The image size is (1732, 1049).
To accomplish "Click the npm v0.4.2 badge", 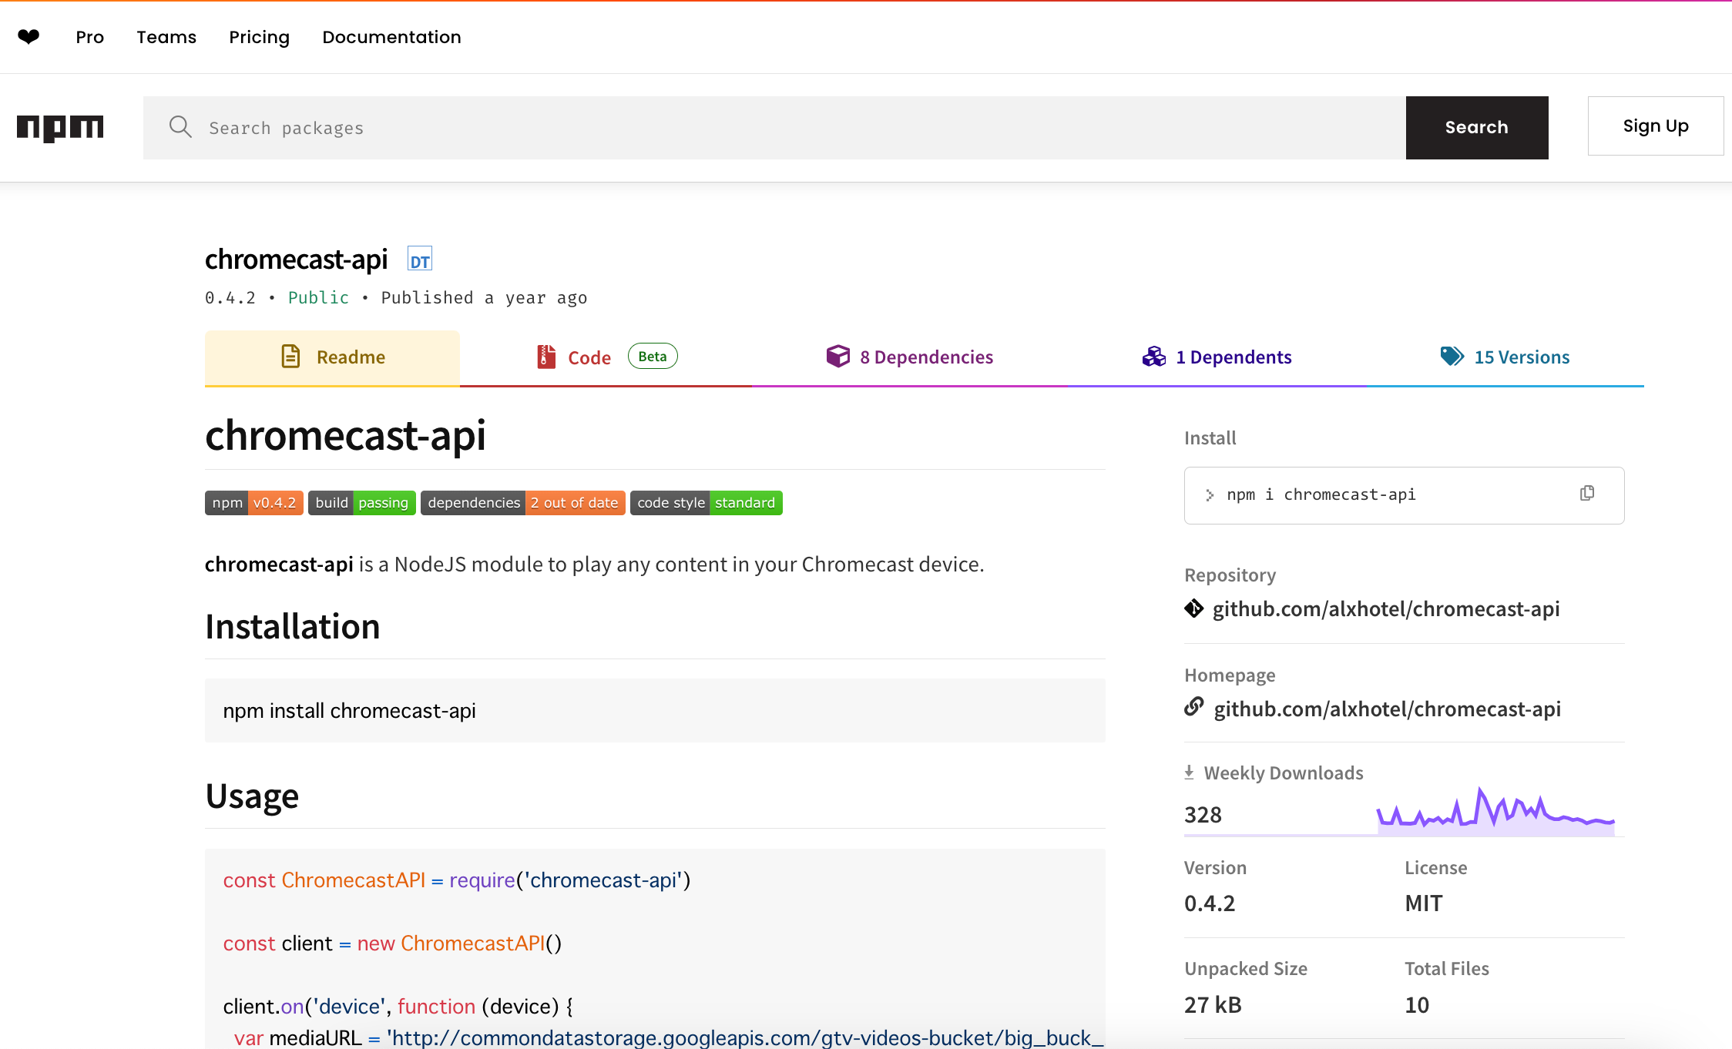I will 254,503.
